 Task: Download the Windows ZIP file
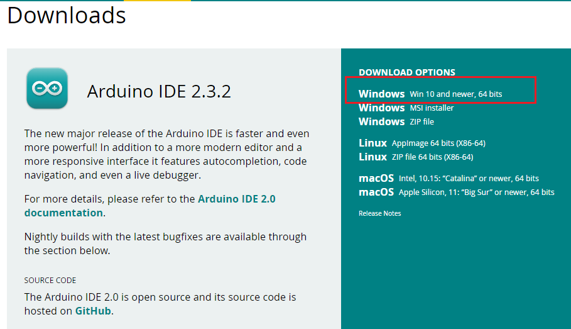click(396, 121)
